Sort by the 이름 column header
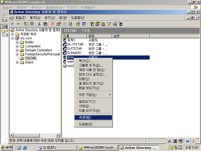This screenshot has width=201, height=151. [74, 36]
